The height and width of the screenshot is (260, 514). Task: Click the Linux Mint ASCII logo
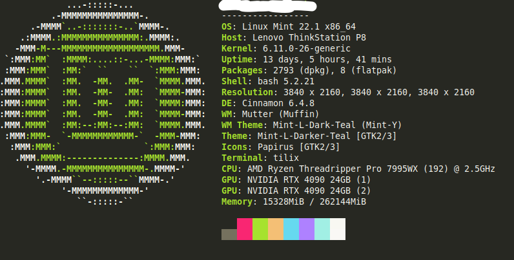(x=103, y=103)
